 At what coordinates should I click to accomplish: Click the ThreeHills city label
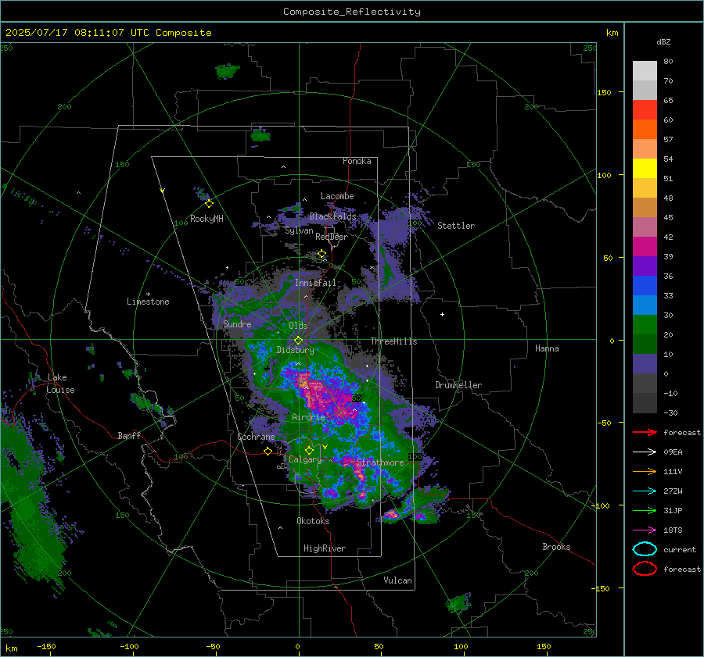tap(393, 341)
